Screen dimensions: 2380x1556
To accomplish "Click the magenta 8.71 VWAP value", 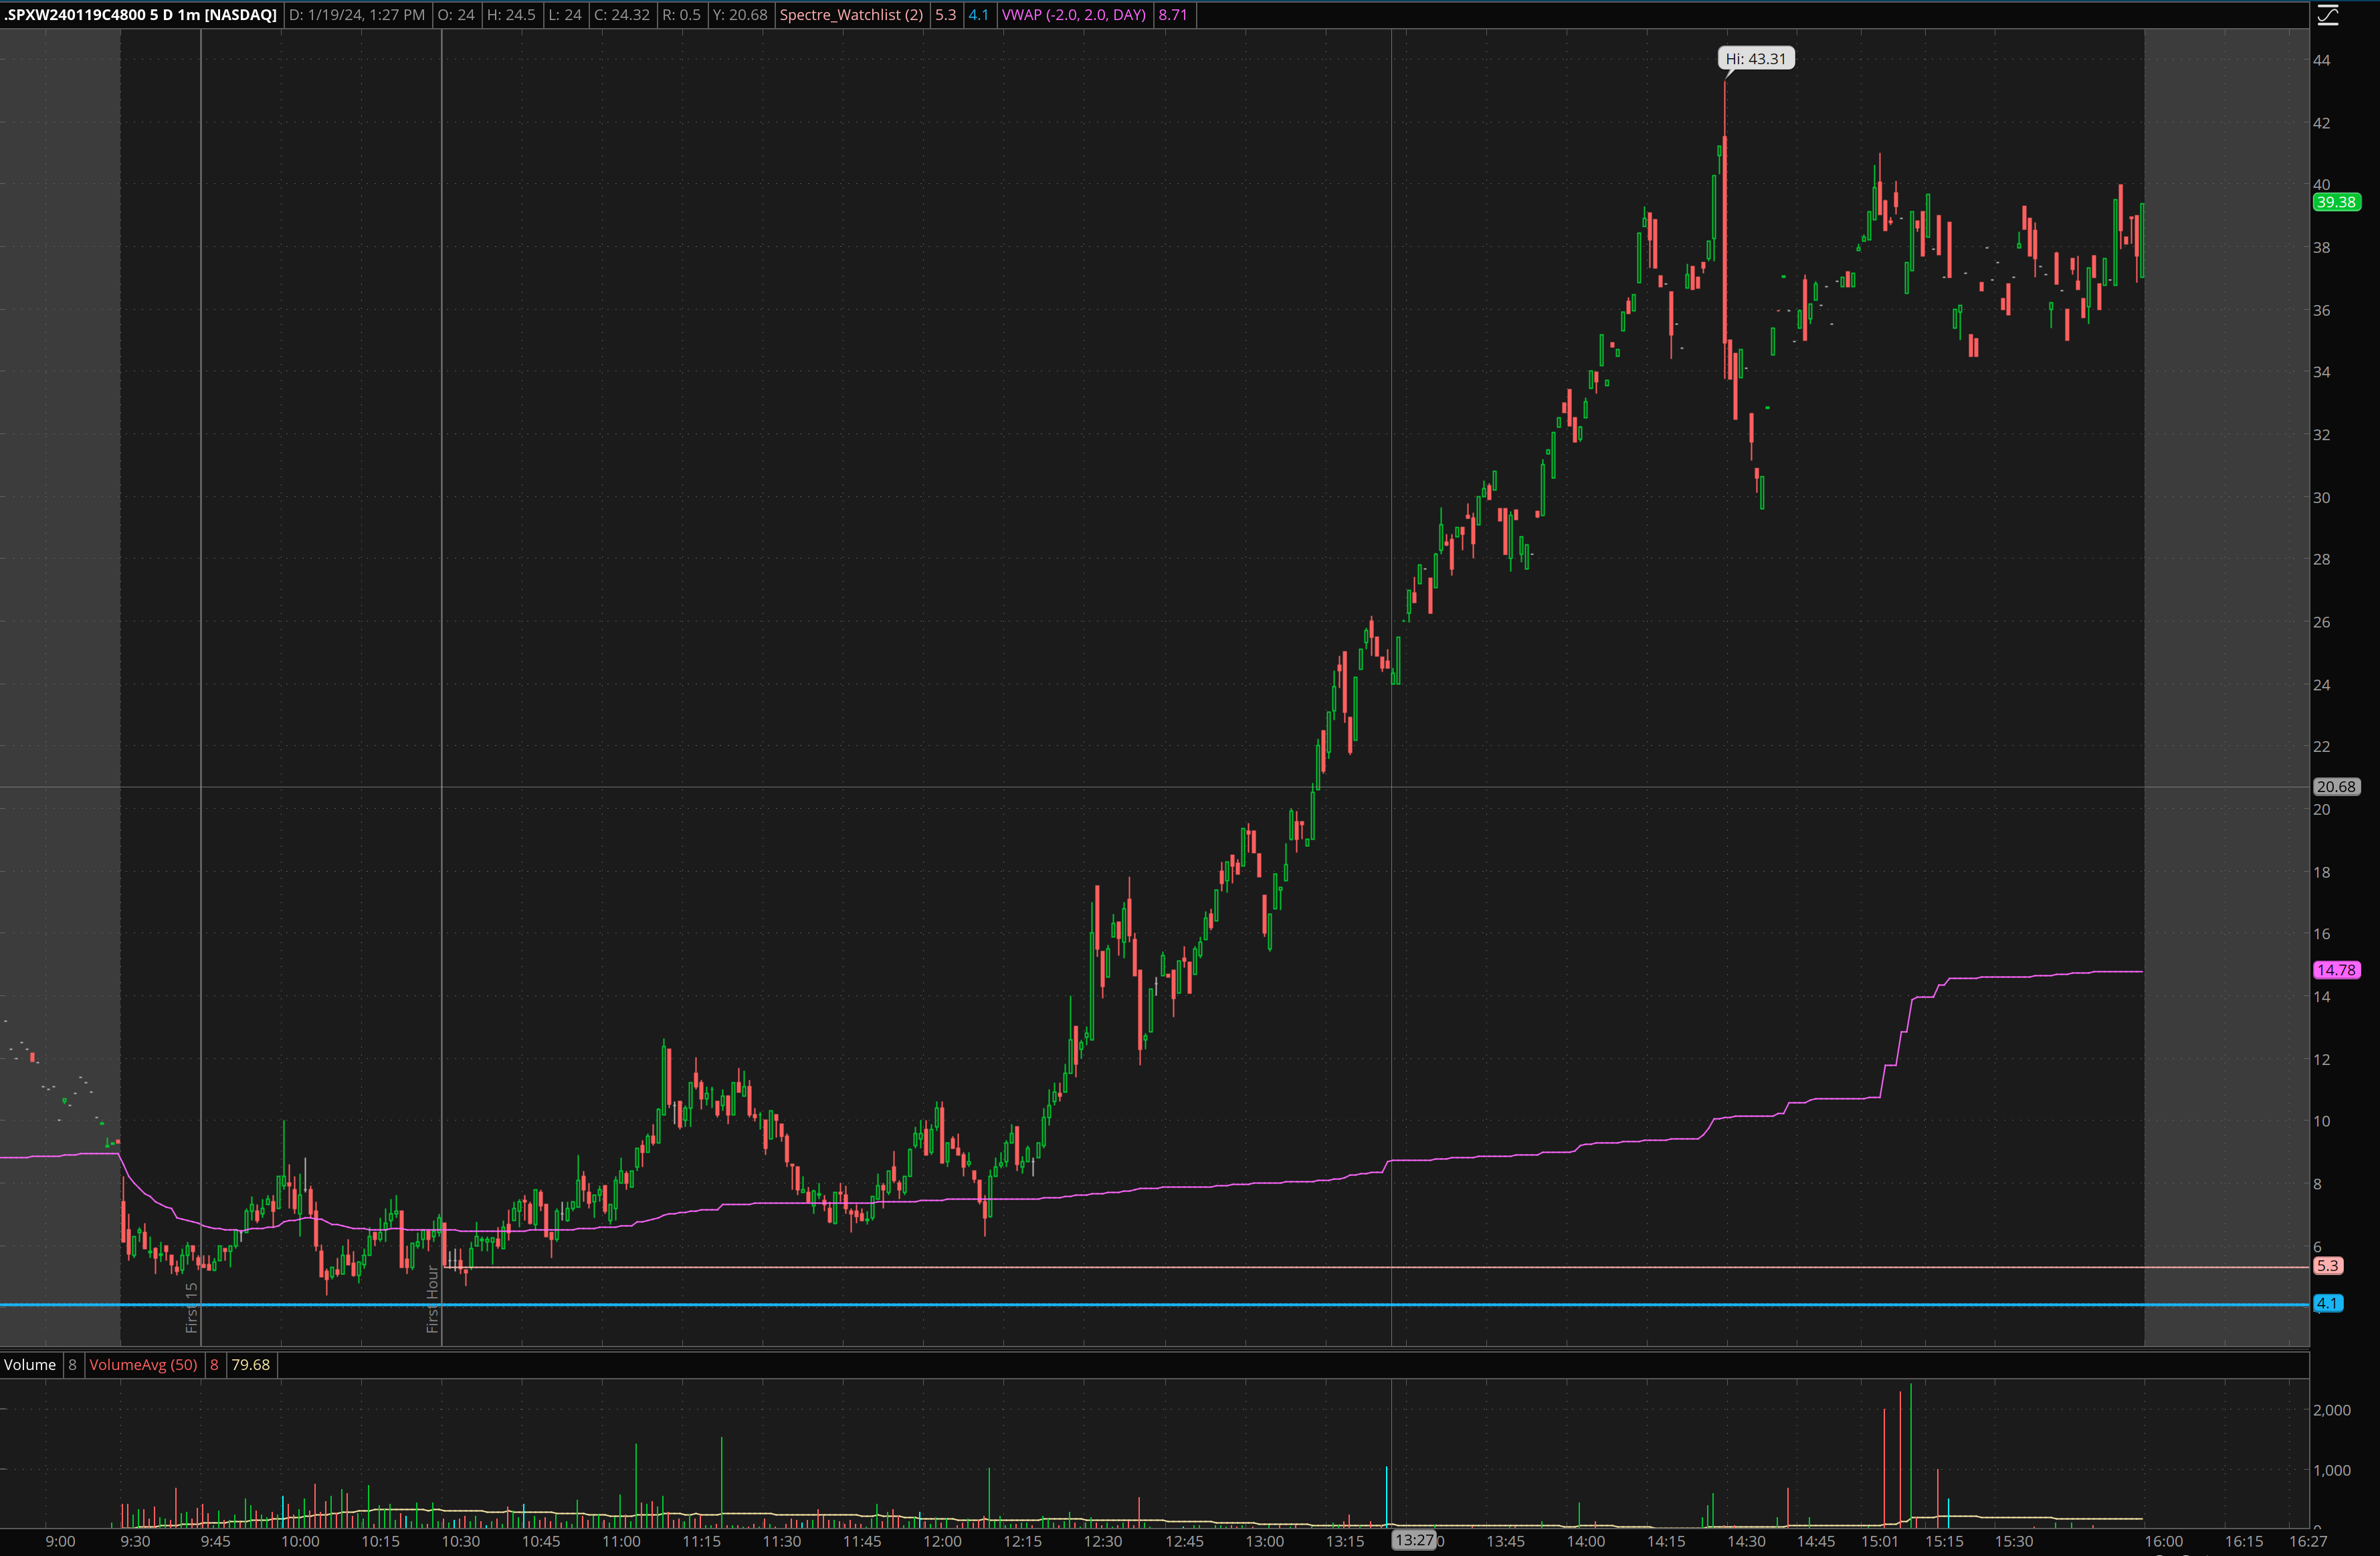I will tap(1172, 15).
